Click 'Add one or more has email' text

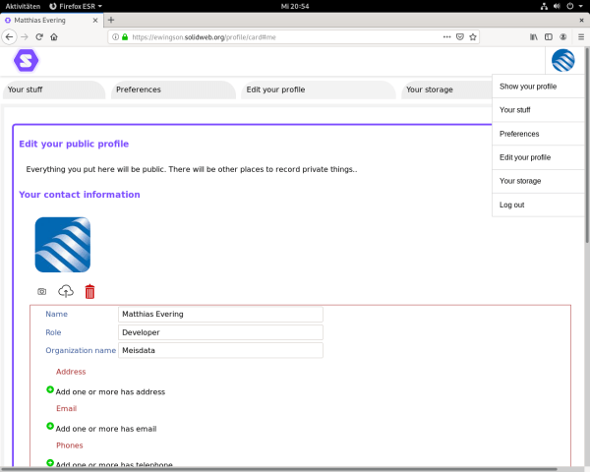pyautogui.click(x=106, y=429)
